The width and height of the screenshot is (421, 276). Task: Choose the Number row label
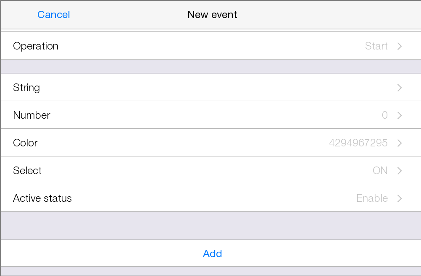click(32, 115)
